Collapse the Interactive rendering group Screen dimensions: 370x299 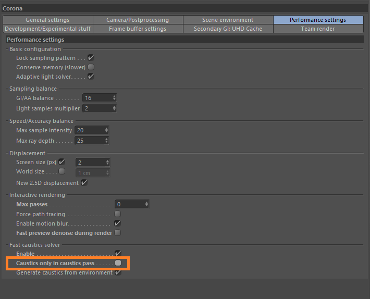pyautogui.click(x=7, y=195)
